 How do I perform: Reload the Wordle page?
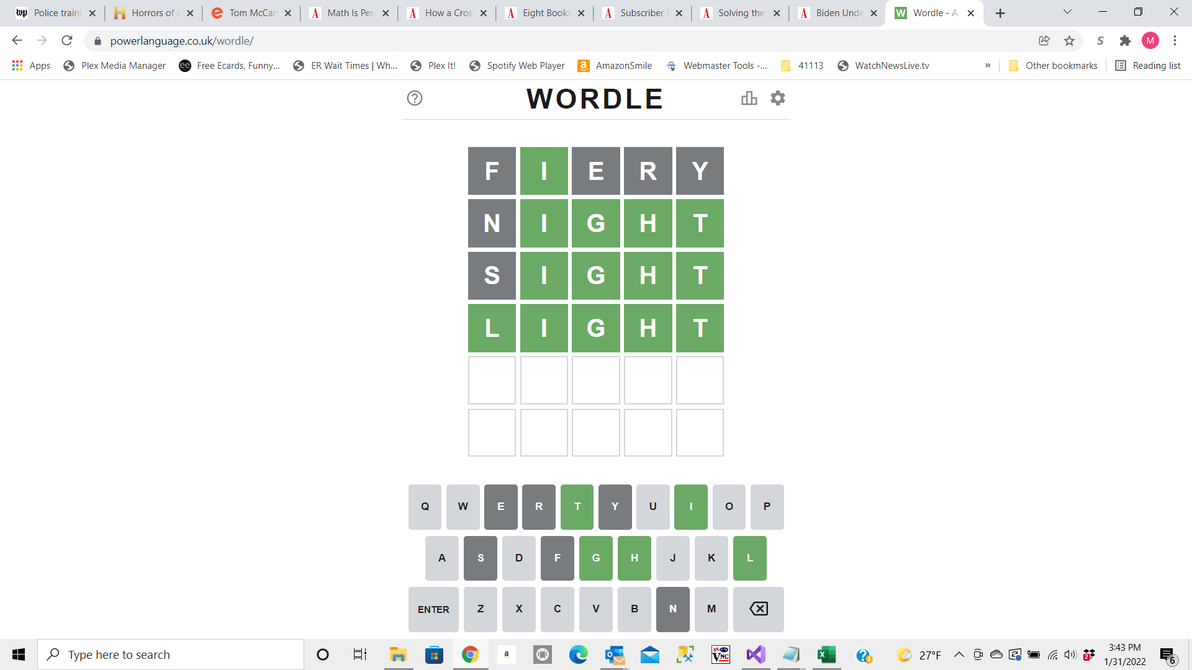click(x=67, y=41)
